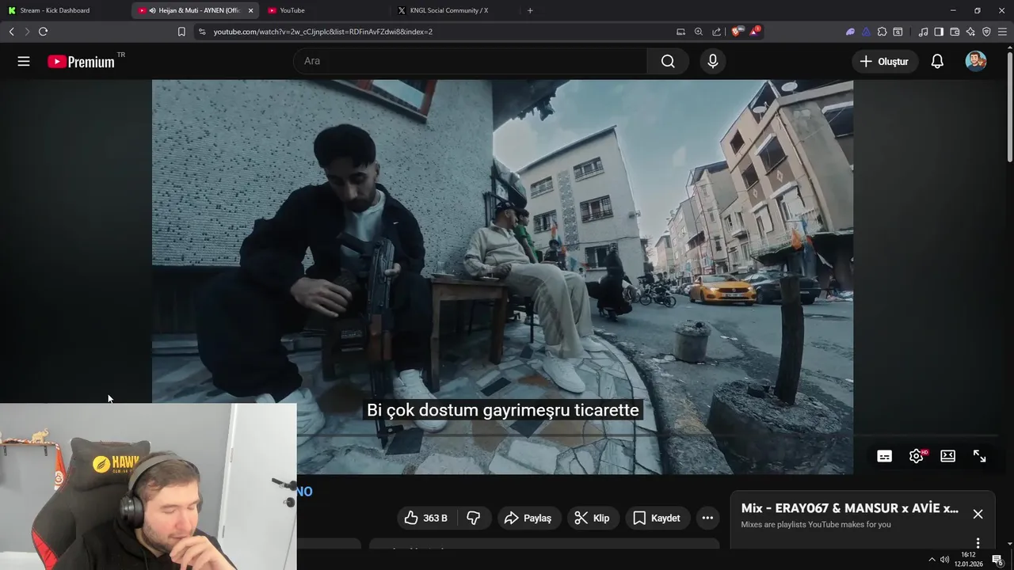This screenshot has height=570, width=1014.
Task: Open the player settings gear
Action: (x=917, y=456)
